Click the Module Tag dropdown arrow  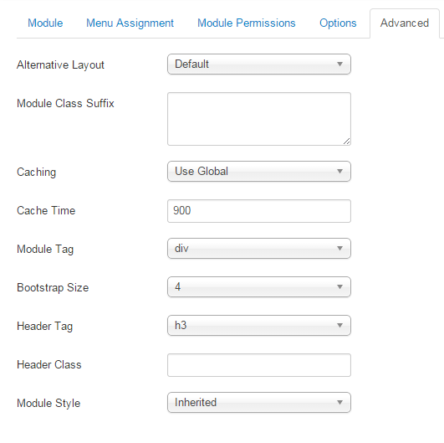pyautogui.click(x=339, y=249)
